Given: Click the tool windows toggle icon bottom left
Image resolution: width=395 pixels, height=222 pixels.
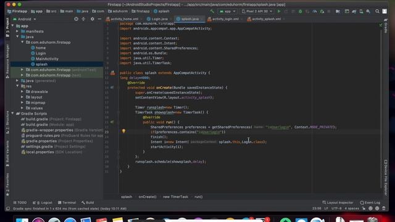Looking at the screenshot, I should (8, 208).
